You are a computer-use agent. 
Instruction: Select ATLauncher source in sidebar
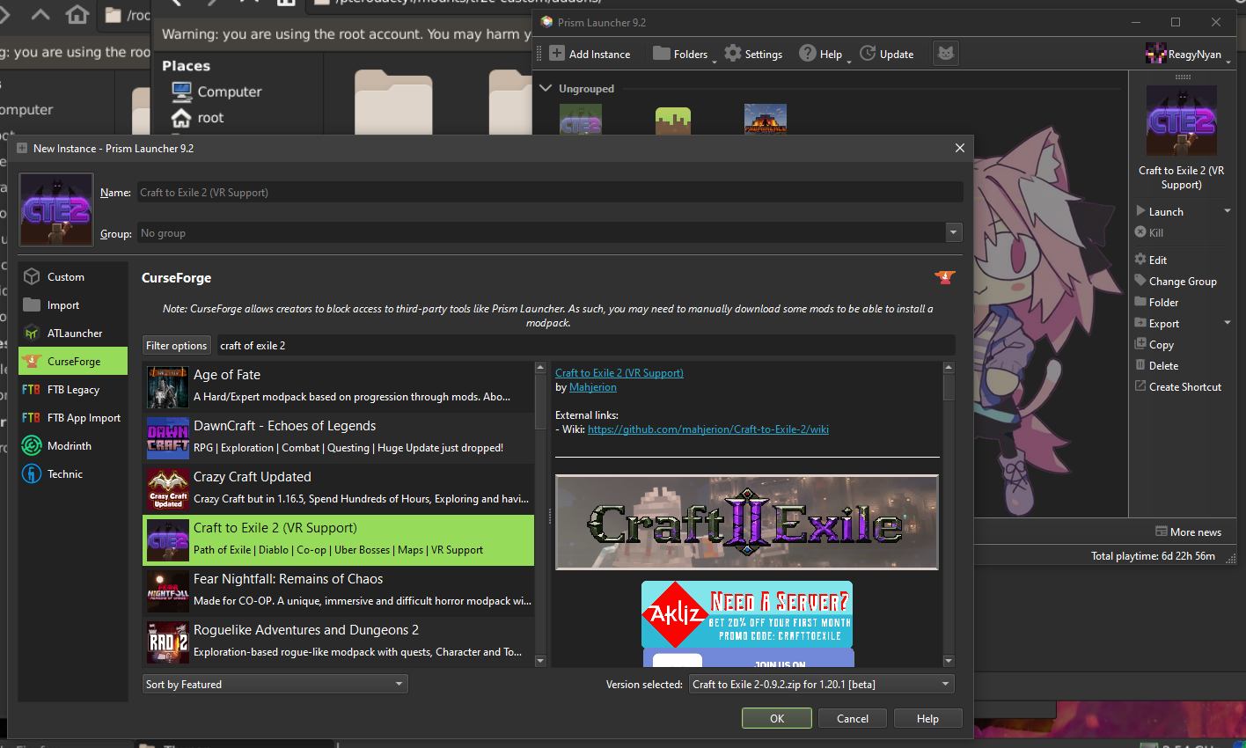pos(73,333)
